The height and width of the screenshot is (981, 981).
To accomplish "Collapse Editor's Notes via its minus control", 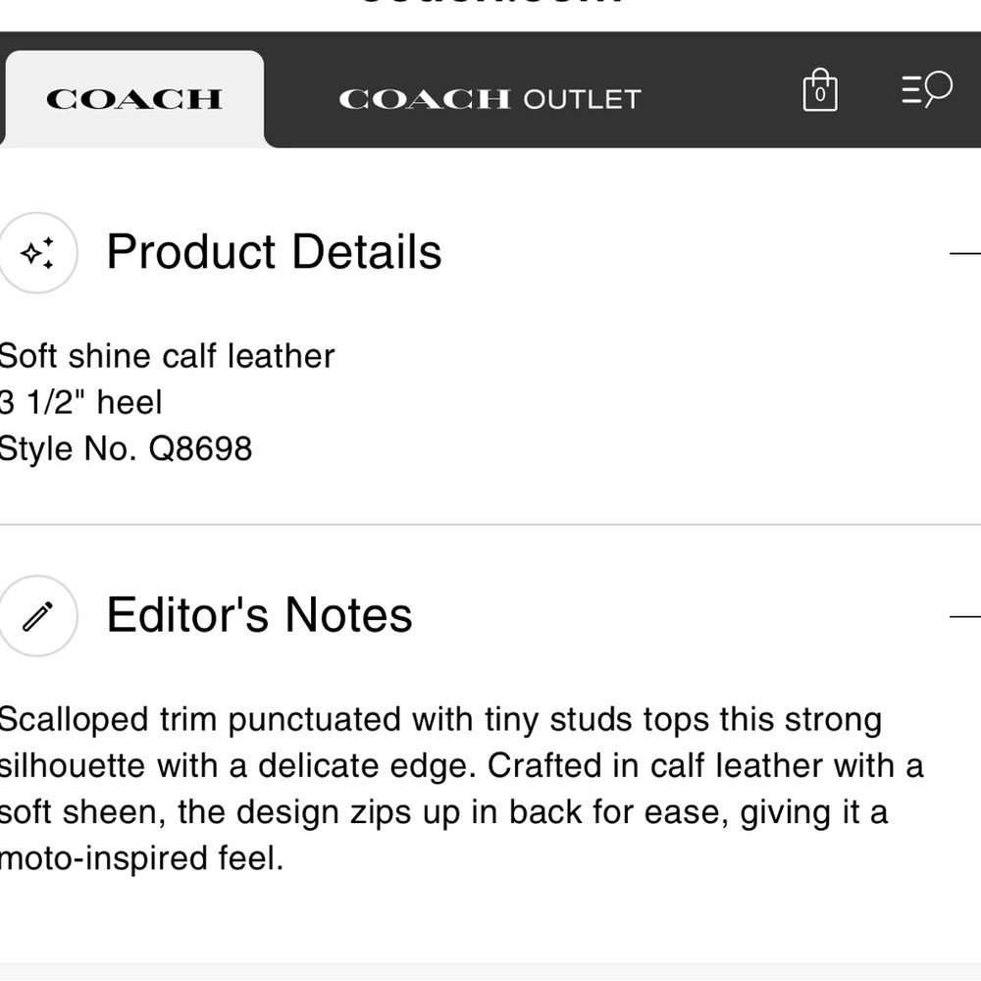I will 971,616.
